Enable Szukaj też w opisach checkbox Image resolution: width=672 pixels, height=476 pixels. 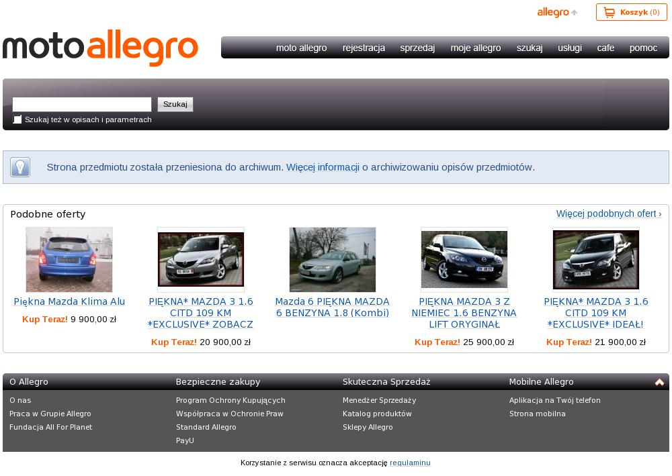(17, 120)
